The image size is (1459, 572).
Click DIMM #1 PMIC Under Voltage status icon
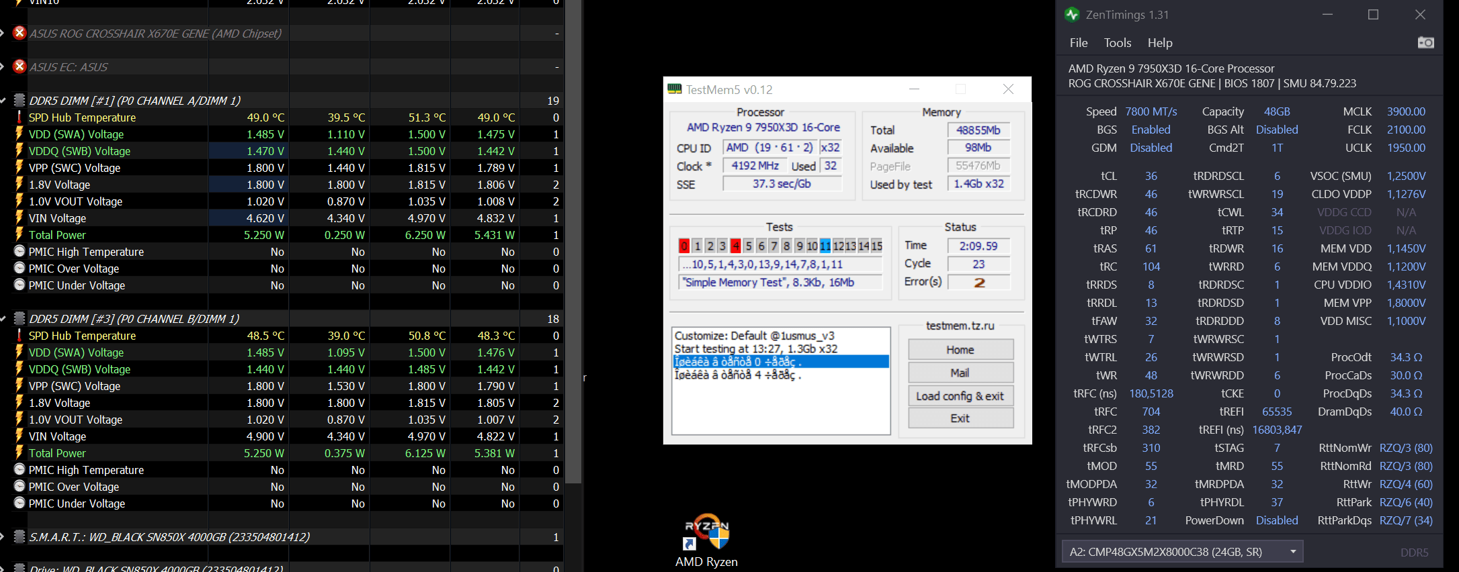point(19,285)
